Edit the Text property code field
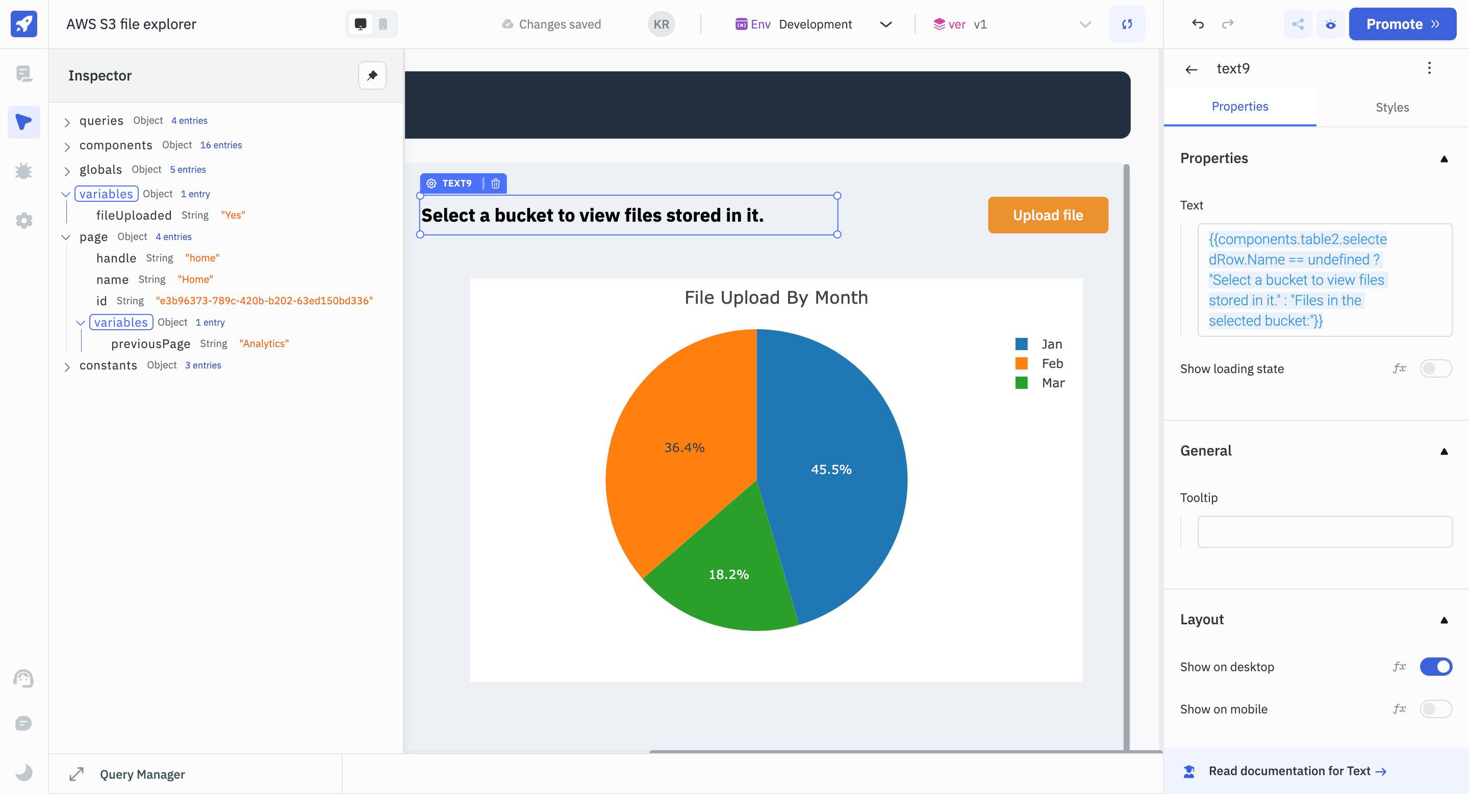This screenshot has width=1469, height=794. point(1325,280)
